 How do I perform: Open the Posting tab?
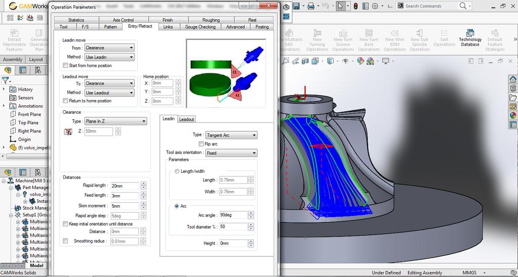pyautogui.click(x=262, y=27)
